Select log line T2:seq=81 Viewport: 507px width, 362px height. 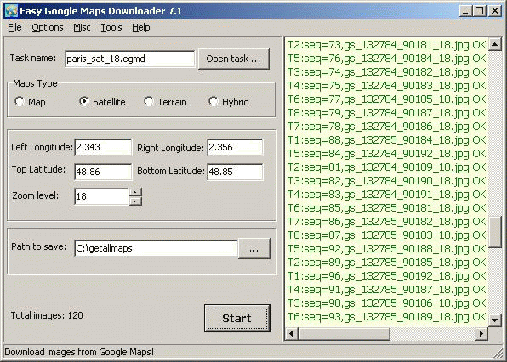(386, 167)
